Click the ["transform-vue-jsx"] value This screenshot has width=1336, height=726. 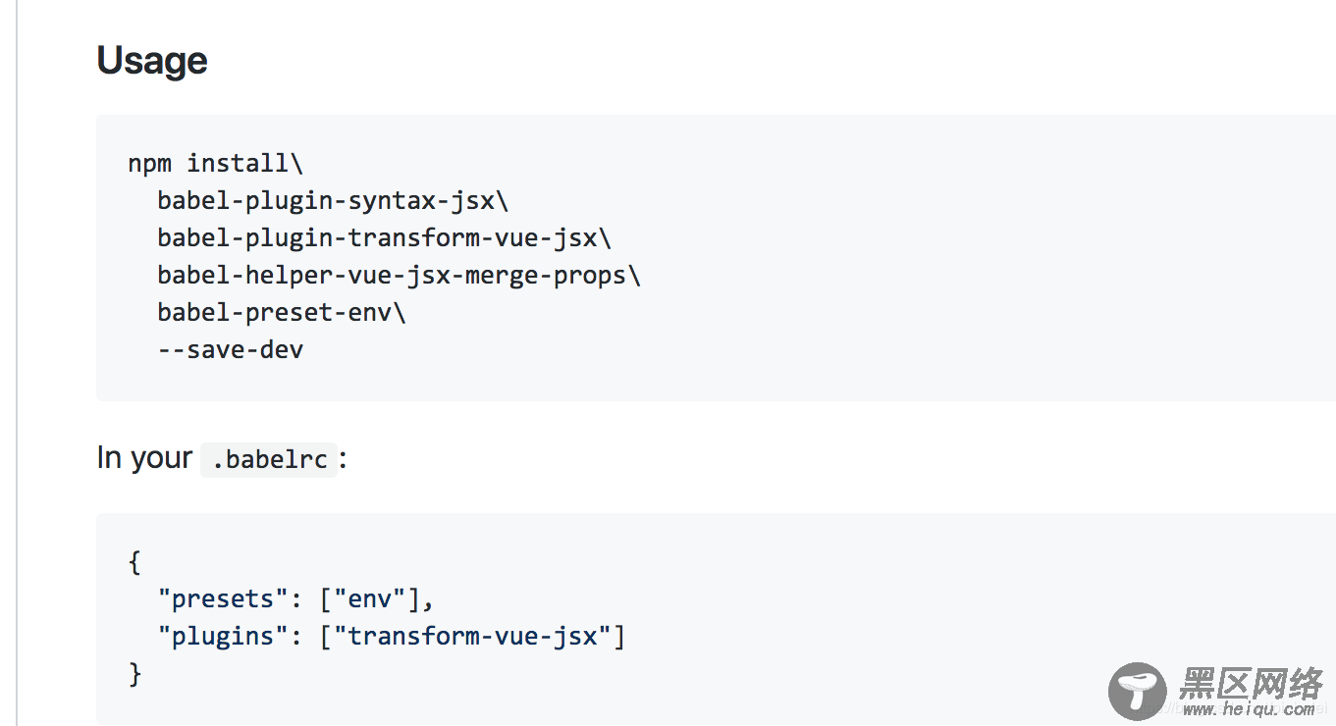coord(472,636)
